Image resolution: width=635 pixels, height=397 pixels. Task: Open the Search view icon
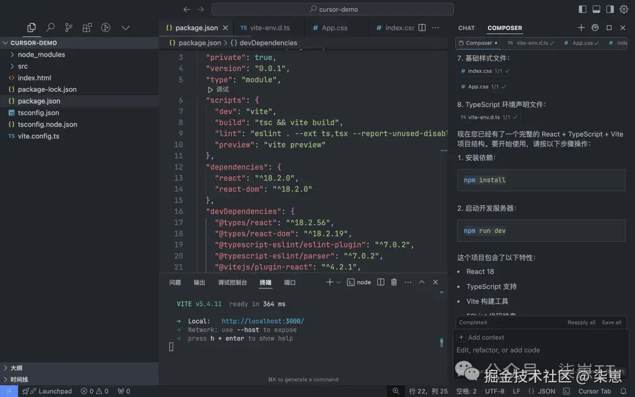(x=50, y=28)
